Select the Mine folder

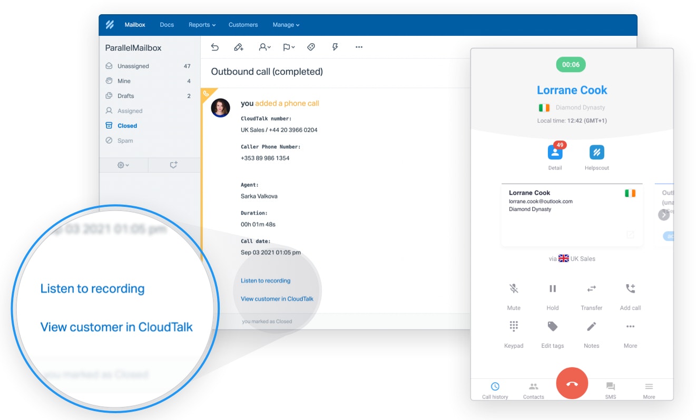tap(149, 81)
